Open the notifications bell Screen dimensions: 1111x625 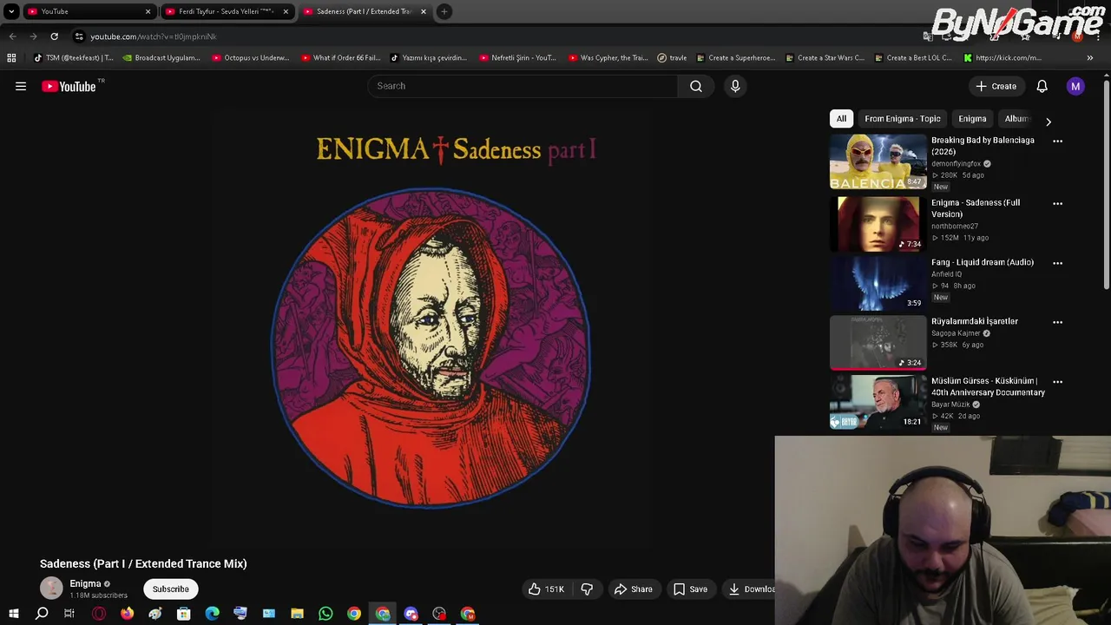(x=1042, y=86)
